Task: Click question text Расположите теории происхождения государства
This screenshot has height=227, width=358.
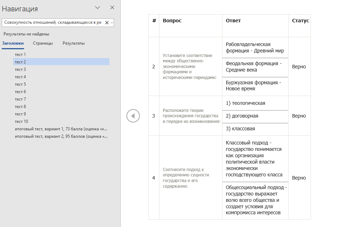Action: pyautogui.click(x=192, y=116)
